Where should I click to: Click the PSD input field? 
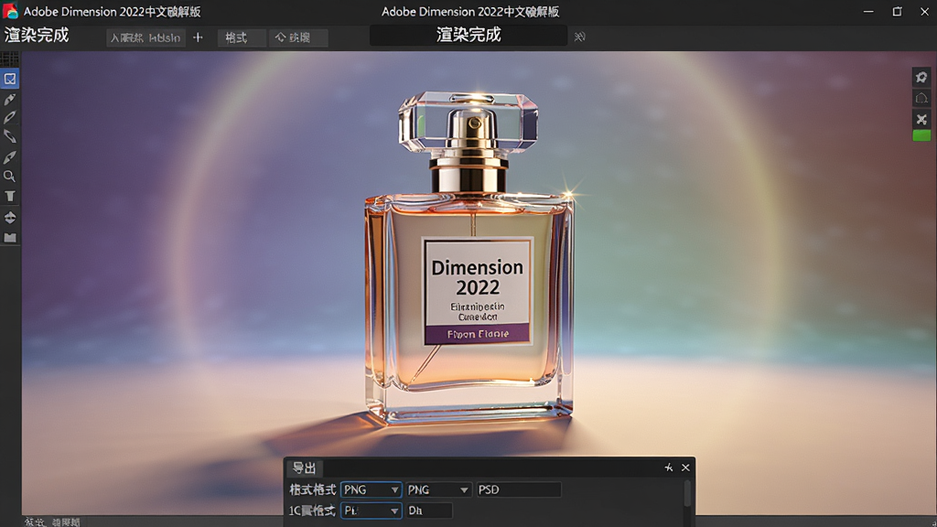click(x=519, y=490)
